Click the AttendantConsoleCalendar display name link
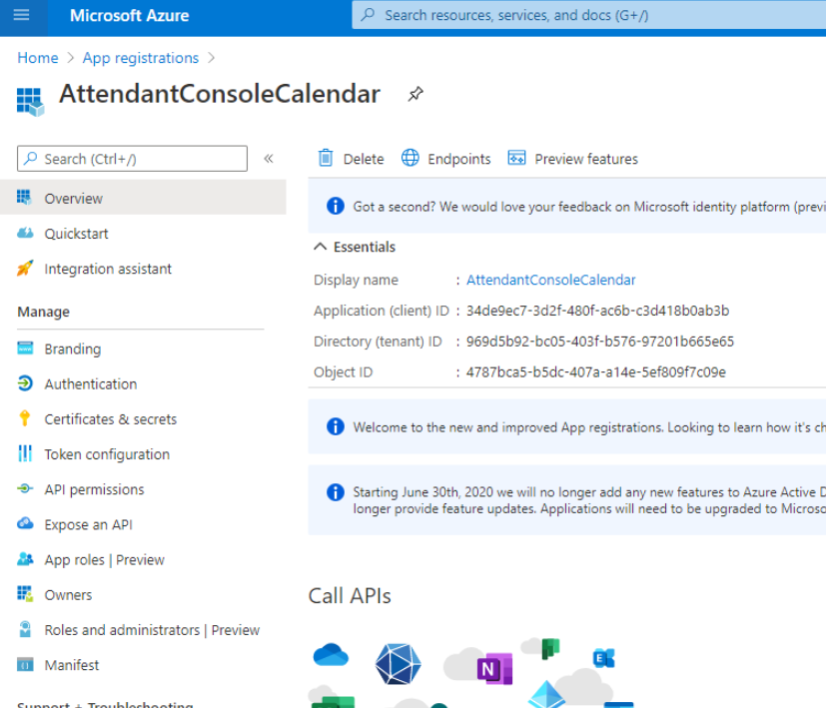This screenshot has width=826, height=708. pos(550,281)
